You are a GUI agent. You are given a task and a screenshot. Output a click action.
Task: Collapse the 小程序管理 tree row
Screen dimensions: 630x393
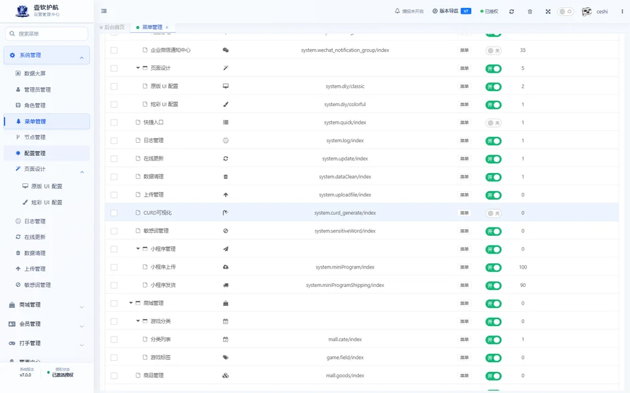click(x=138, y=249)
